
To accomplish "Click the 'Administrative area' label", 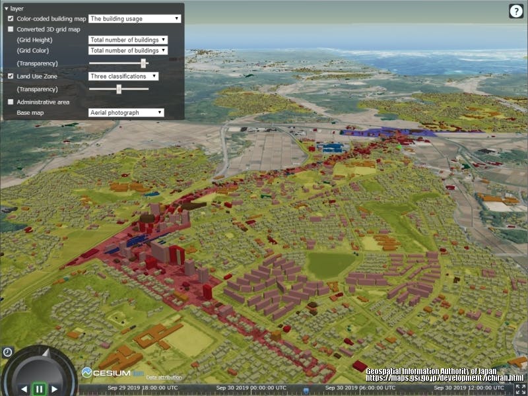I will click(43, 102).
